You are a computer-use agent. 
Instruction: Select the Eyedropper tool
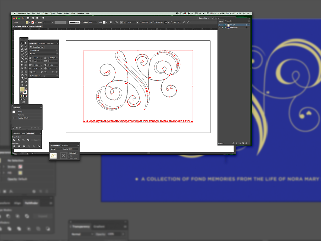(x=22, y=75)
